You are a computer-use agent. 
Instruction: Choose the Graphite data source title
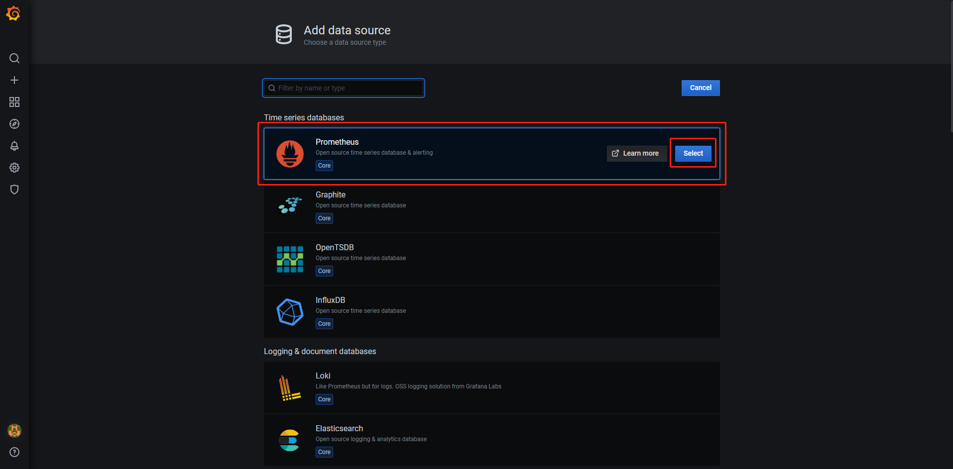331,194
